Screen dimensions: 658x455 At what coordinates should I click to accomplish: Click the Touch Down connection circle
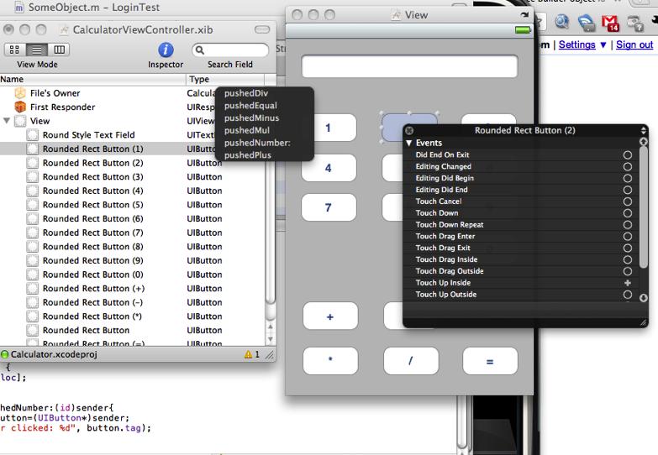[x=628, y=213]
